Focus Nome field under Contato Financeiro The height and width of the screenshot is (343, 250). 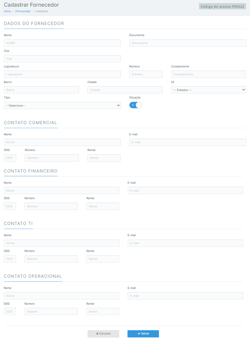62,190
